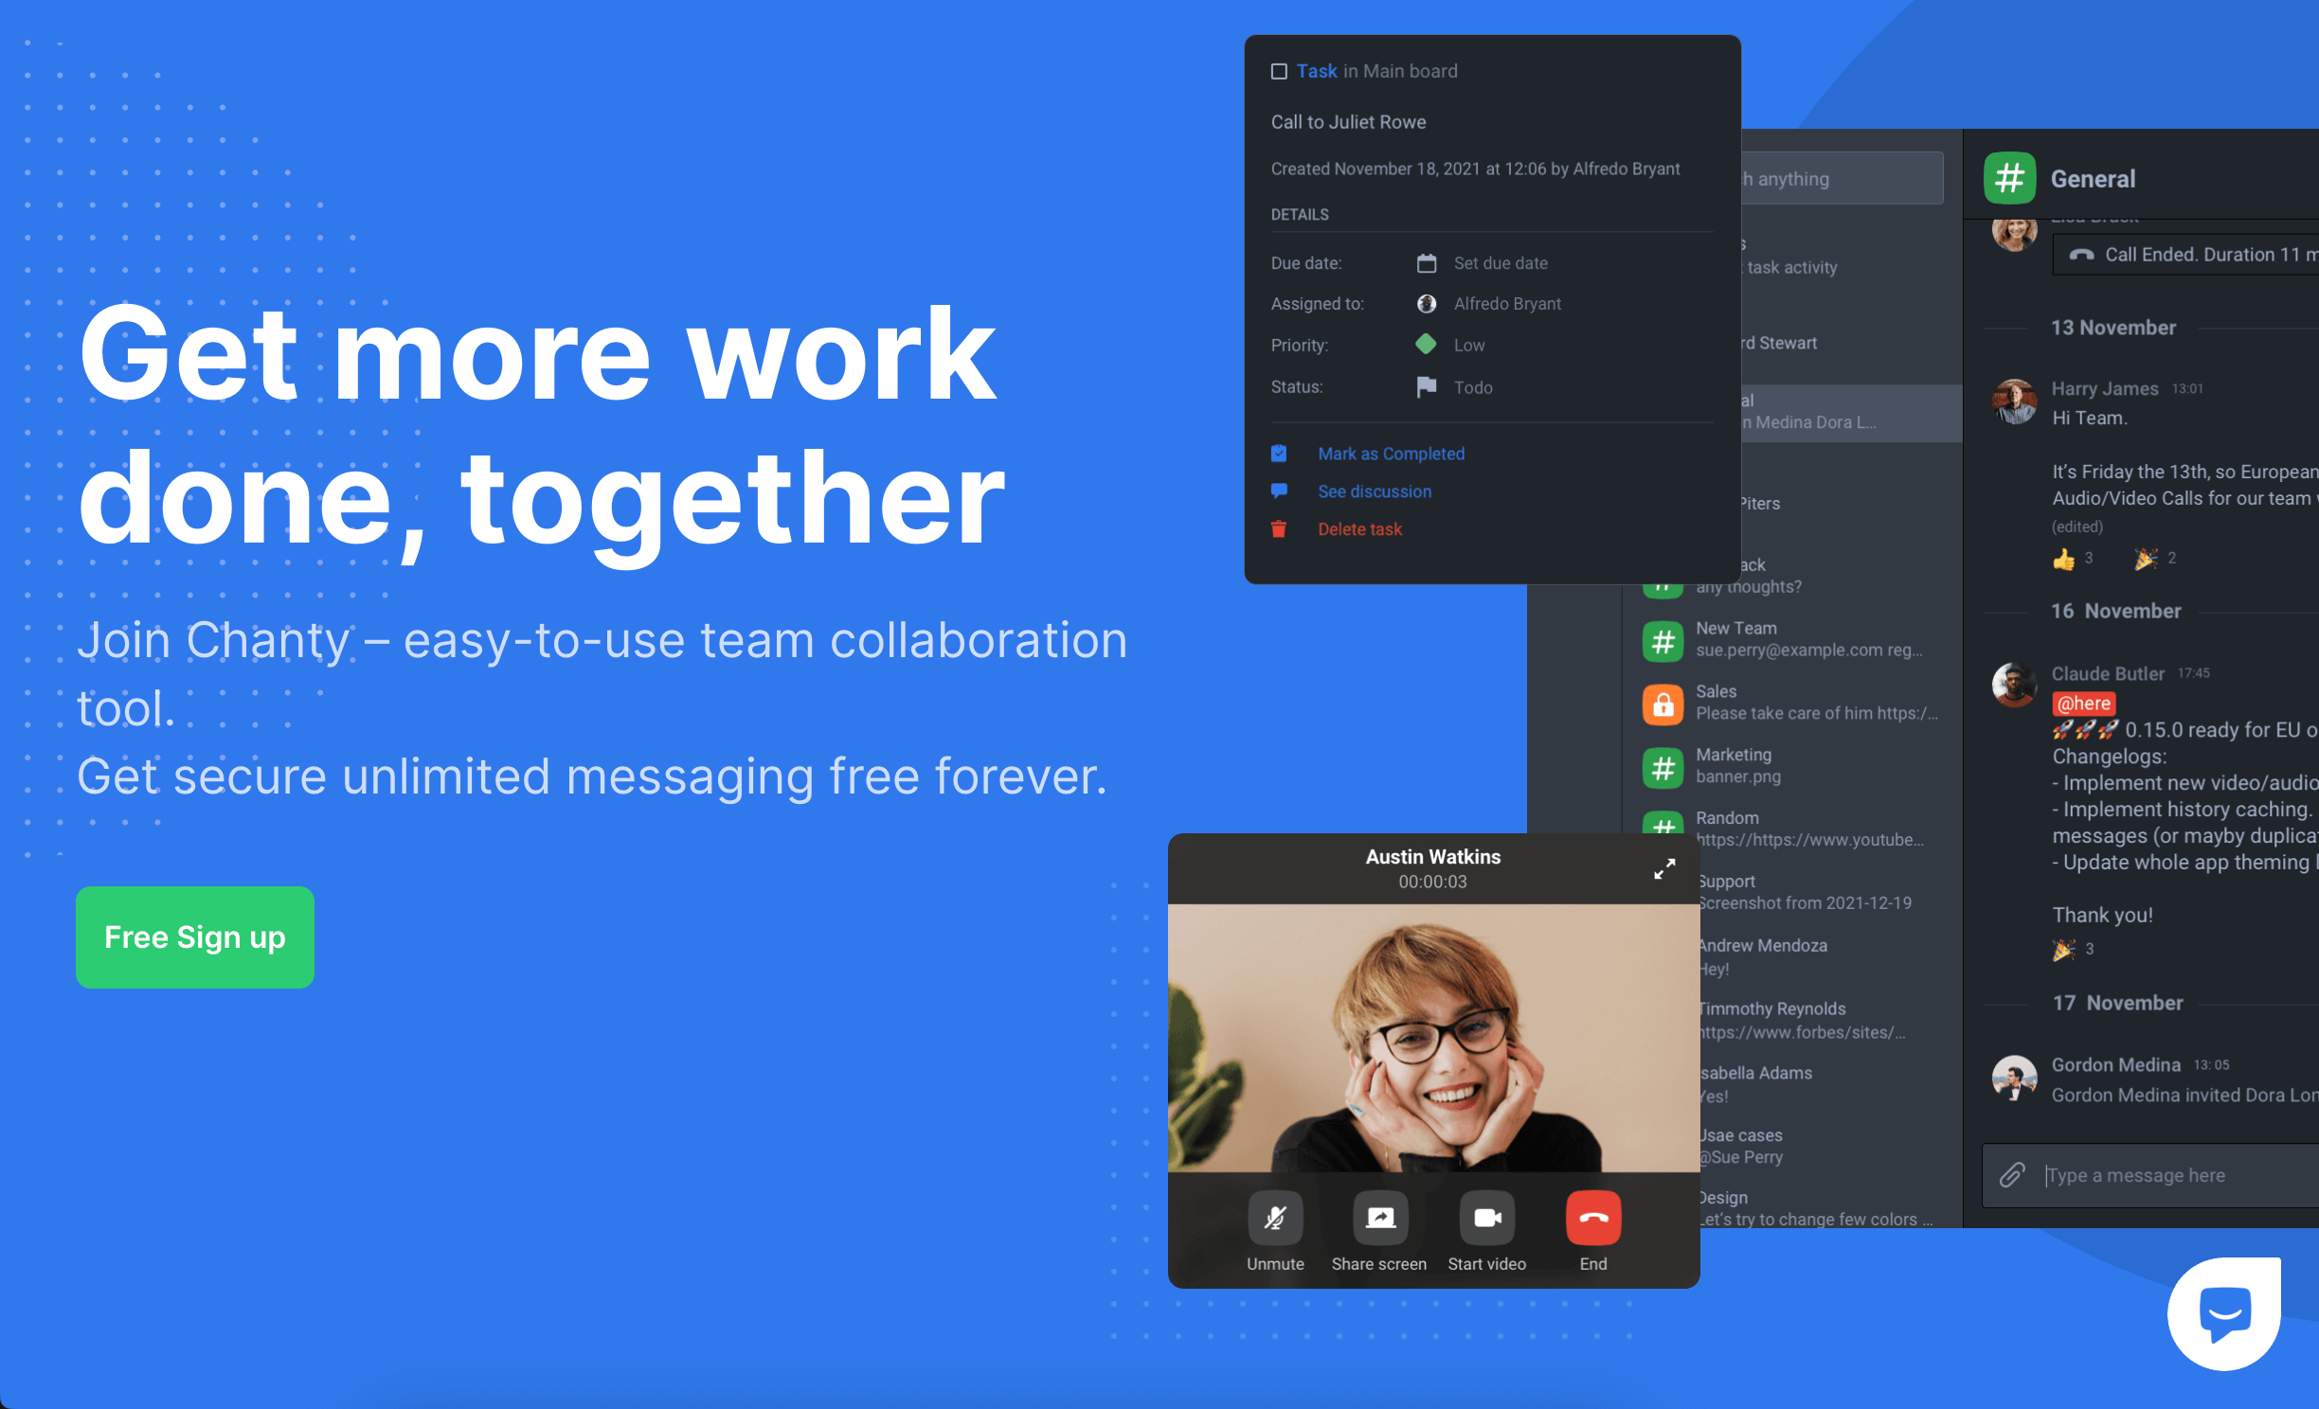Click Share screen icon in call

pyautogui.click(x=1380, y=1218)
